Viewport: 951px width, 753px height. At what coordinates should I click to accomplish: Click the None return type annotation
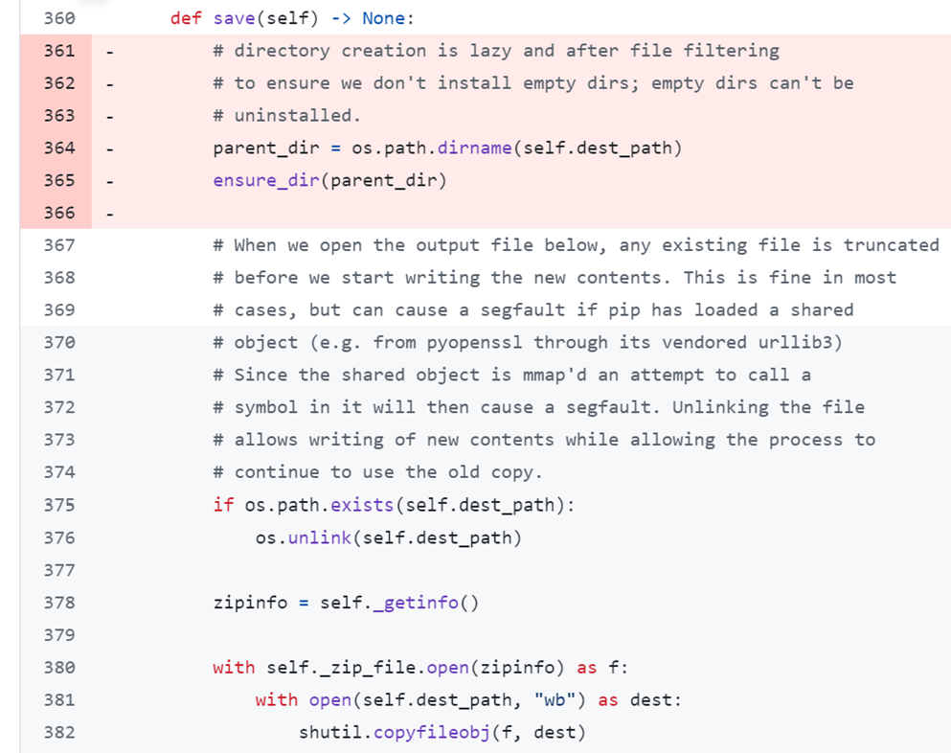[383, 18]
